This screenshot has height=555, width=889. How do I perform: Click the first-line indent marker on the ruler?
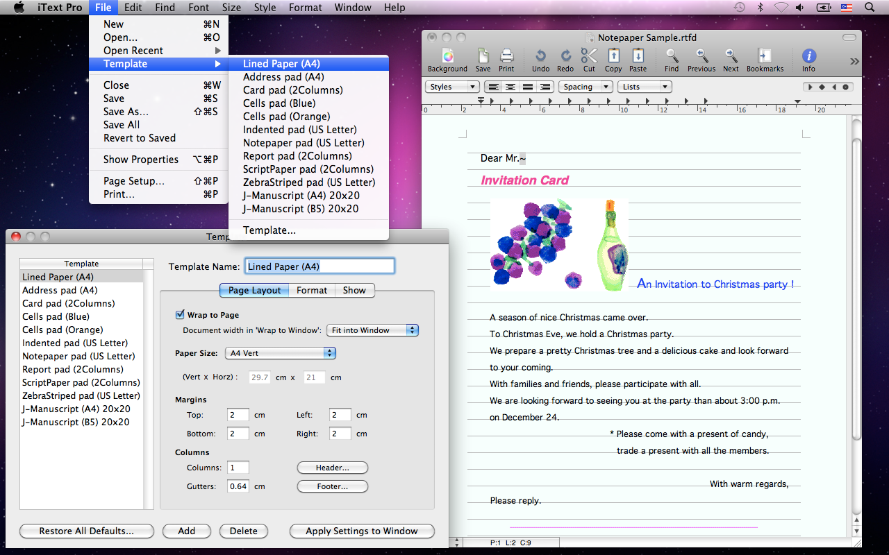(x=481, y=101)
